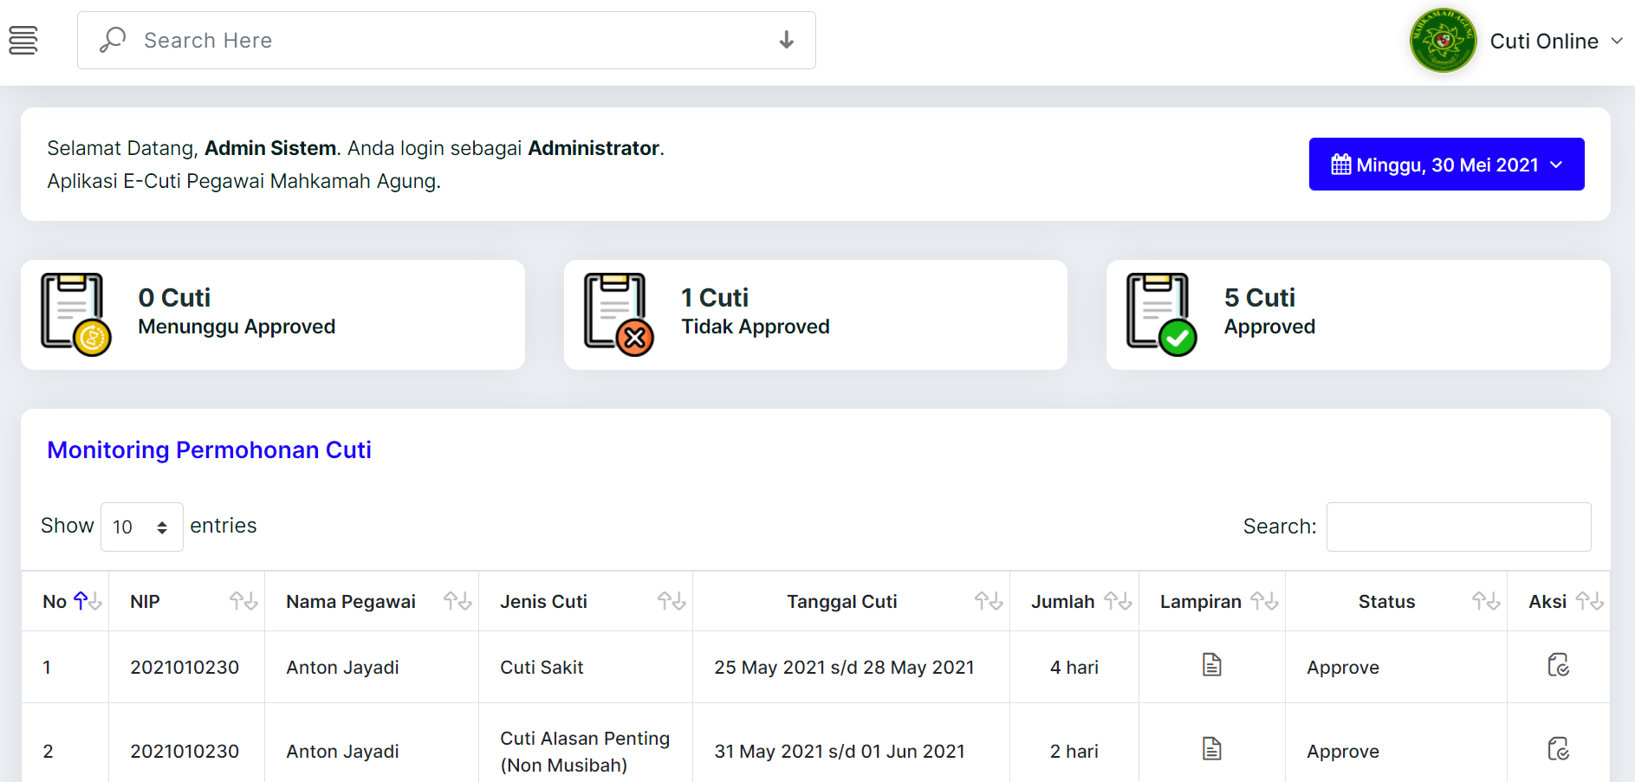Click the Approve status for Anton Jayadi's Cuti Sakit

click(1342, 666)
